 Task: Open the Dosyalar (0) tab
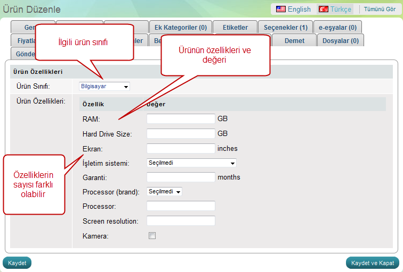click(x=340, y=40)
